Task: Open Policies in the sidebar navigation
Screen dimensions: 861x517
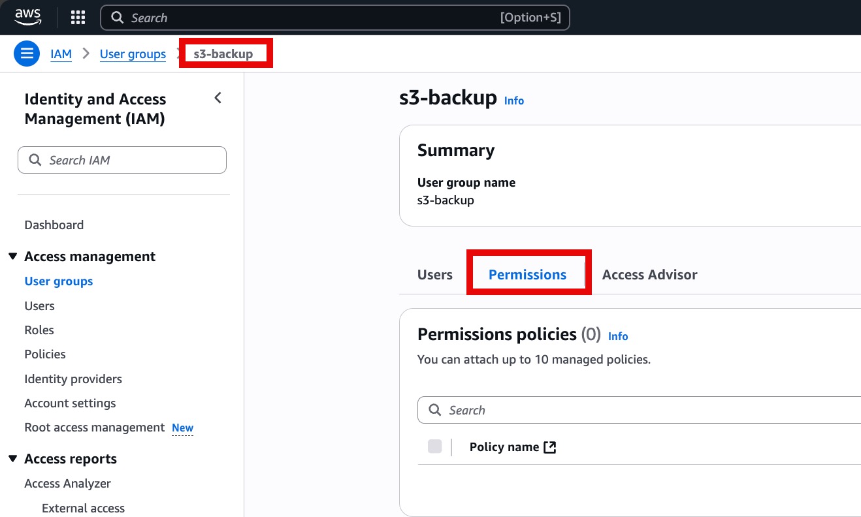Action: (45, 354)
